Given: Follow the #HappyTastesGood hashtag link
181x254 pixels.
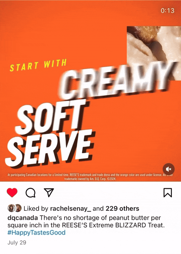Looking at the screenshot, I should click(37, 233).
